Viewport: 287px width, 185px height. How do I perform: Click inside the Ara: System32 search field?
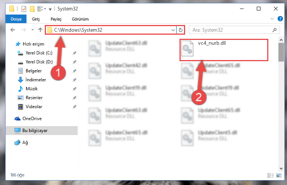point(231,30)
